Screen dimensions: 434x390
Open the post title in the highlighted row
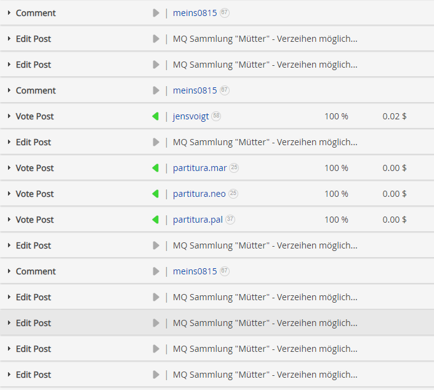click(x=265, y=323)
